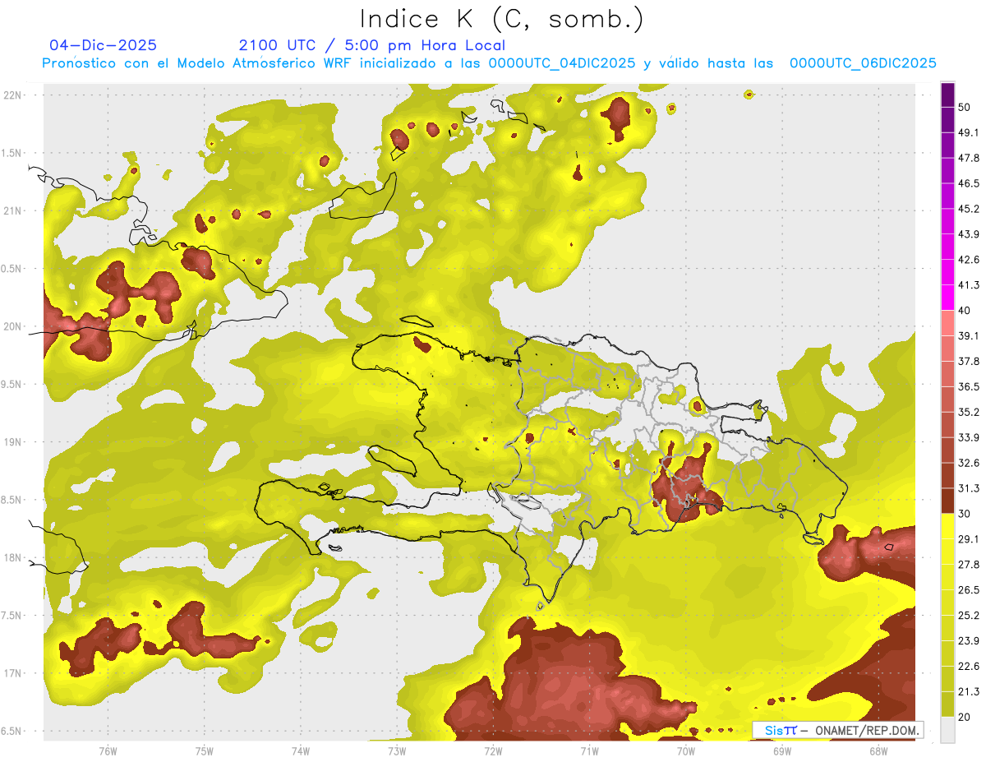Click the "75W" longitude label
The width and height of the screenshot is (986, 762).
click(x=205, y=751)
